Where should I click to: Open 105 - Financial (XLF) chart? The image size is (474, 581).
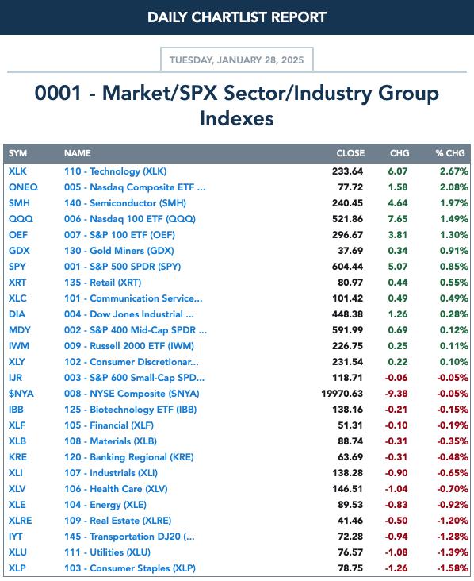(x=109, y=425)
